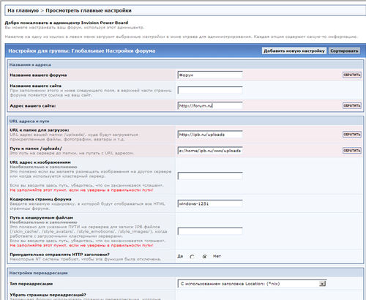This screenshot has width=366, height=300.
Task: Click the /uploads/ server path field
Action: coord(210,151)
